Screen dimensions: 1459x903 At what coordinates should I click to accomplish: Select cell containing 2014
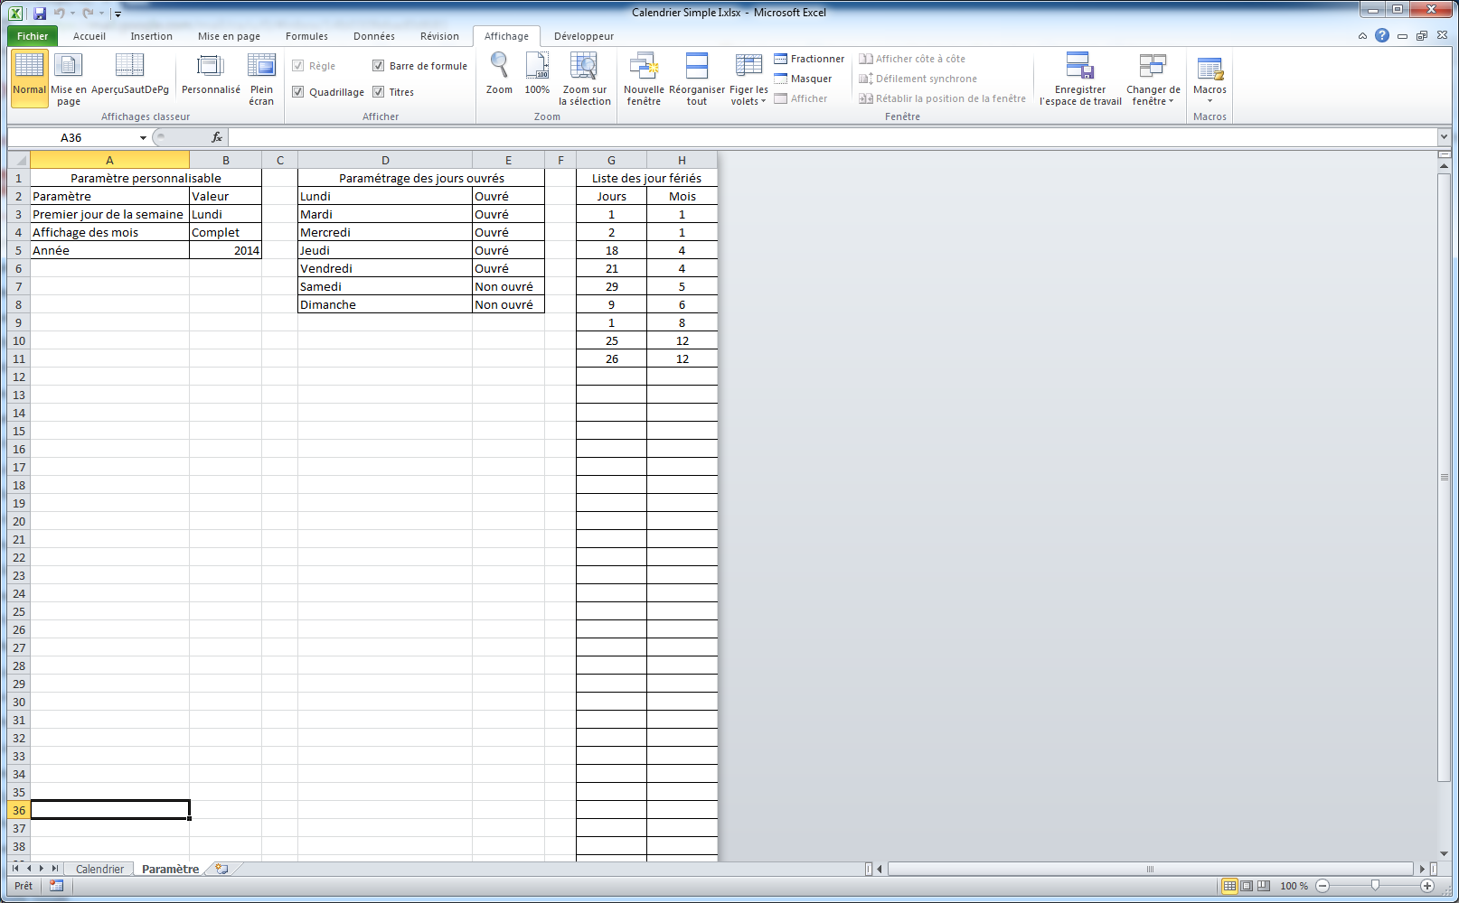point(225,250)
